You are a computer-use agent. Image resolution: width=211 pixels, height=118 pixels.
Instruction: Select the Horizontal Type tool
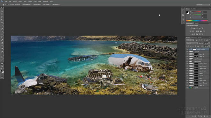(x=2, y=55)
